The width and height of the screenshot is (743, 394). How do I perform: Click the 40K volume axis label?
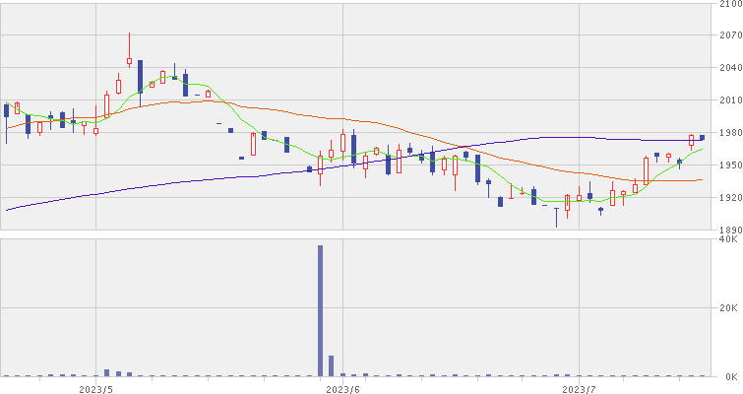tap(729, 239)
